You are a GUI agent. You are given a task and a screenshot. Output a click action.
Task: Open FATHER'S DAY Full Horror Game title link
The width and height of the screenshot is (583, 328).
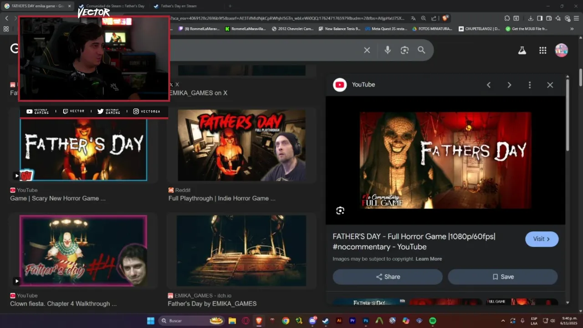pyautogui.click(x=414, y=241)
